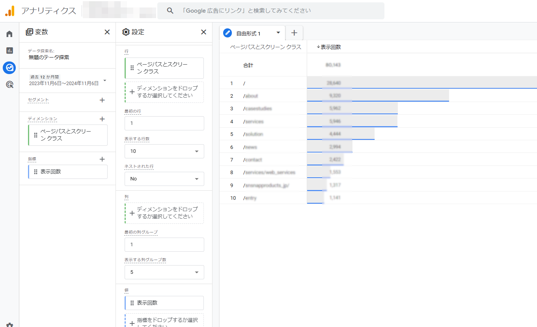Viewport: 537px width, 327px height.
Task: Open the Reports bar-chart icon
Action: pos(9,50)
